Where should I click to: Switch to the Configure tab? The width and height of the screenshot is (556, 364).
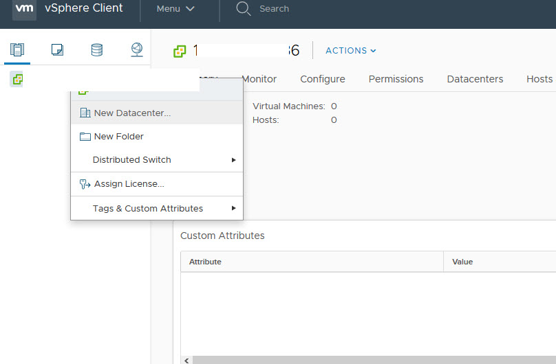pos(322,79)
